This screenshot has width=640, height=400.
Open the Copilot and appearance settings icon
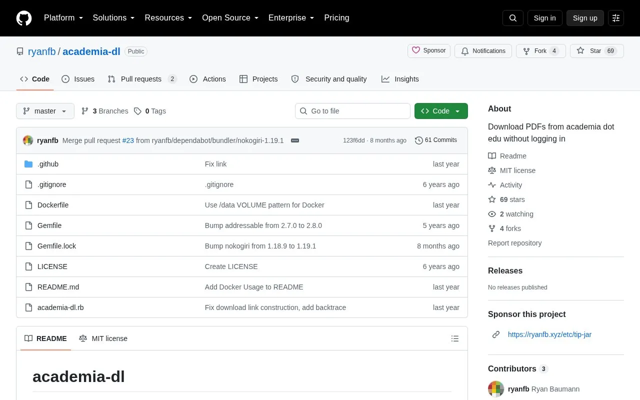click(616, 18)
